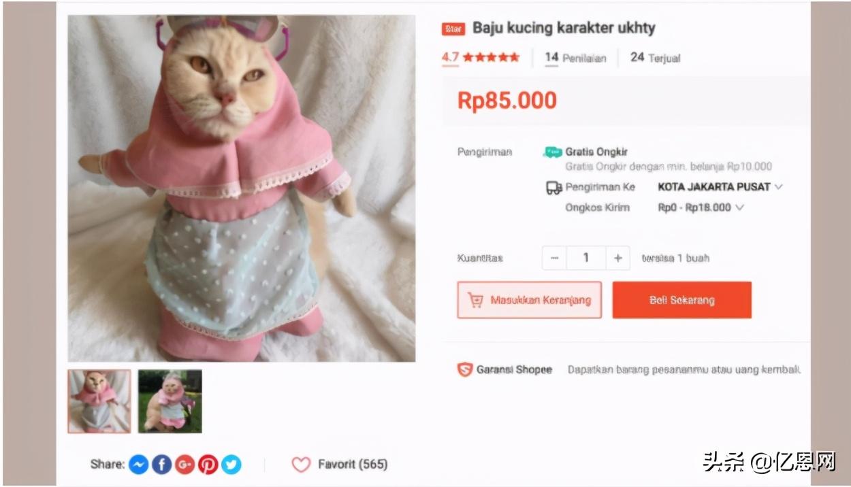The image size is (851, 487).
Task: Click the Star seller badge
Action: click(453, 29)
